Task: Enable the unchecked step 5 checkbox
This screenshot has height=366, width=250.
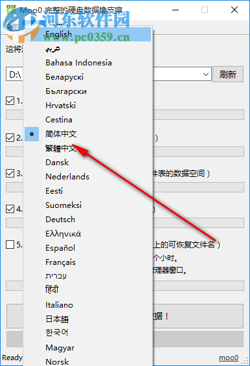Action: [10, 245]
